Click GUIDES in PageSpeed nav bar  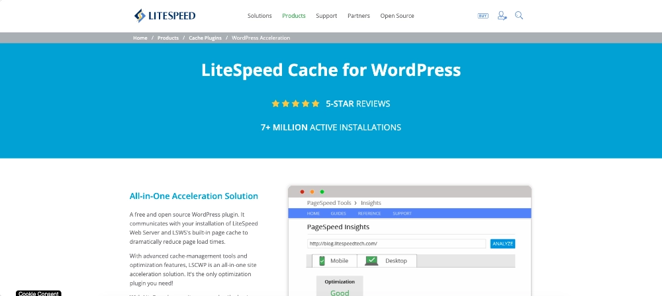[338, 213]
